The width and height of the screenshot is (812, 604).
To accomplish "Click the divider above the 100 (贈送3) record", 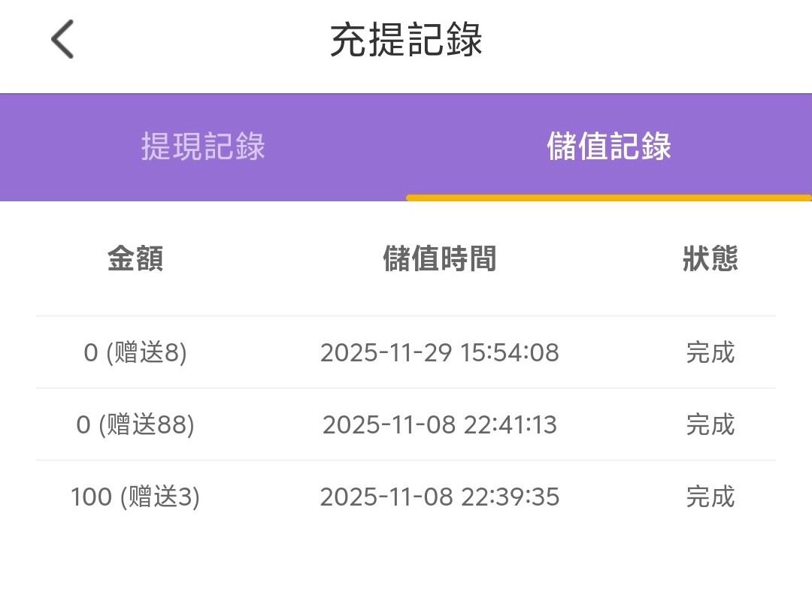I will pos(406,461).
